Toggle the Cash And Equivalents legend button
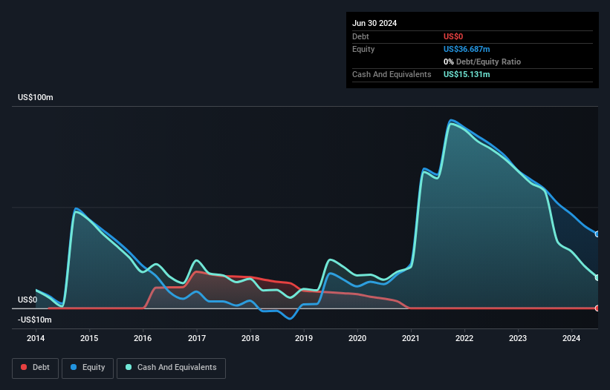 pos(171,368)
